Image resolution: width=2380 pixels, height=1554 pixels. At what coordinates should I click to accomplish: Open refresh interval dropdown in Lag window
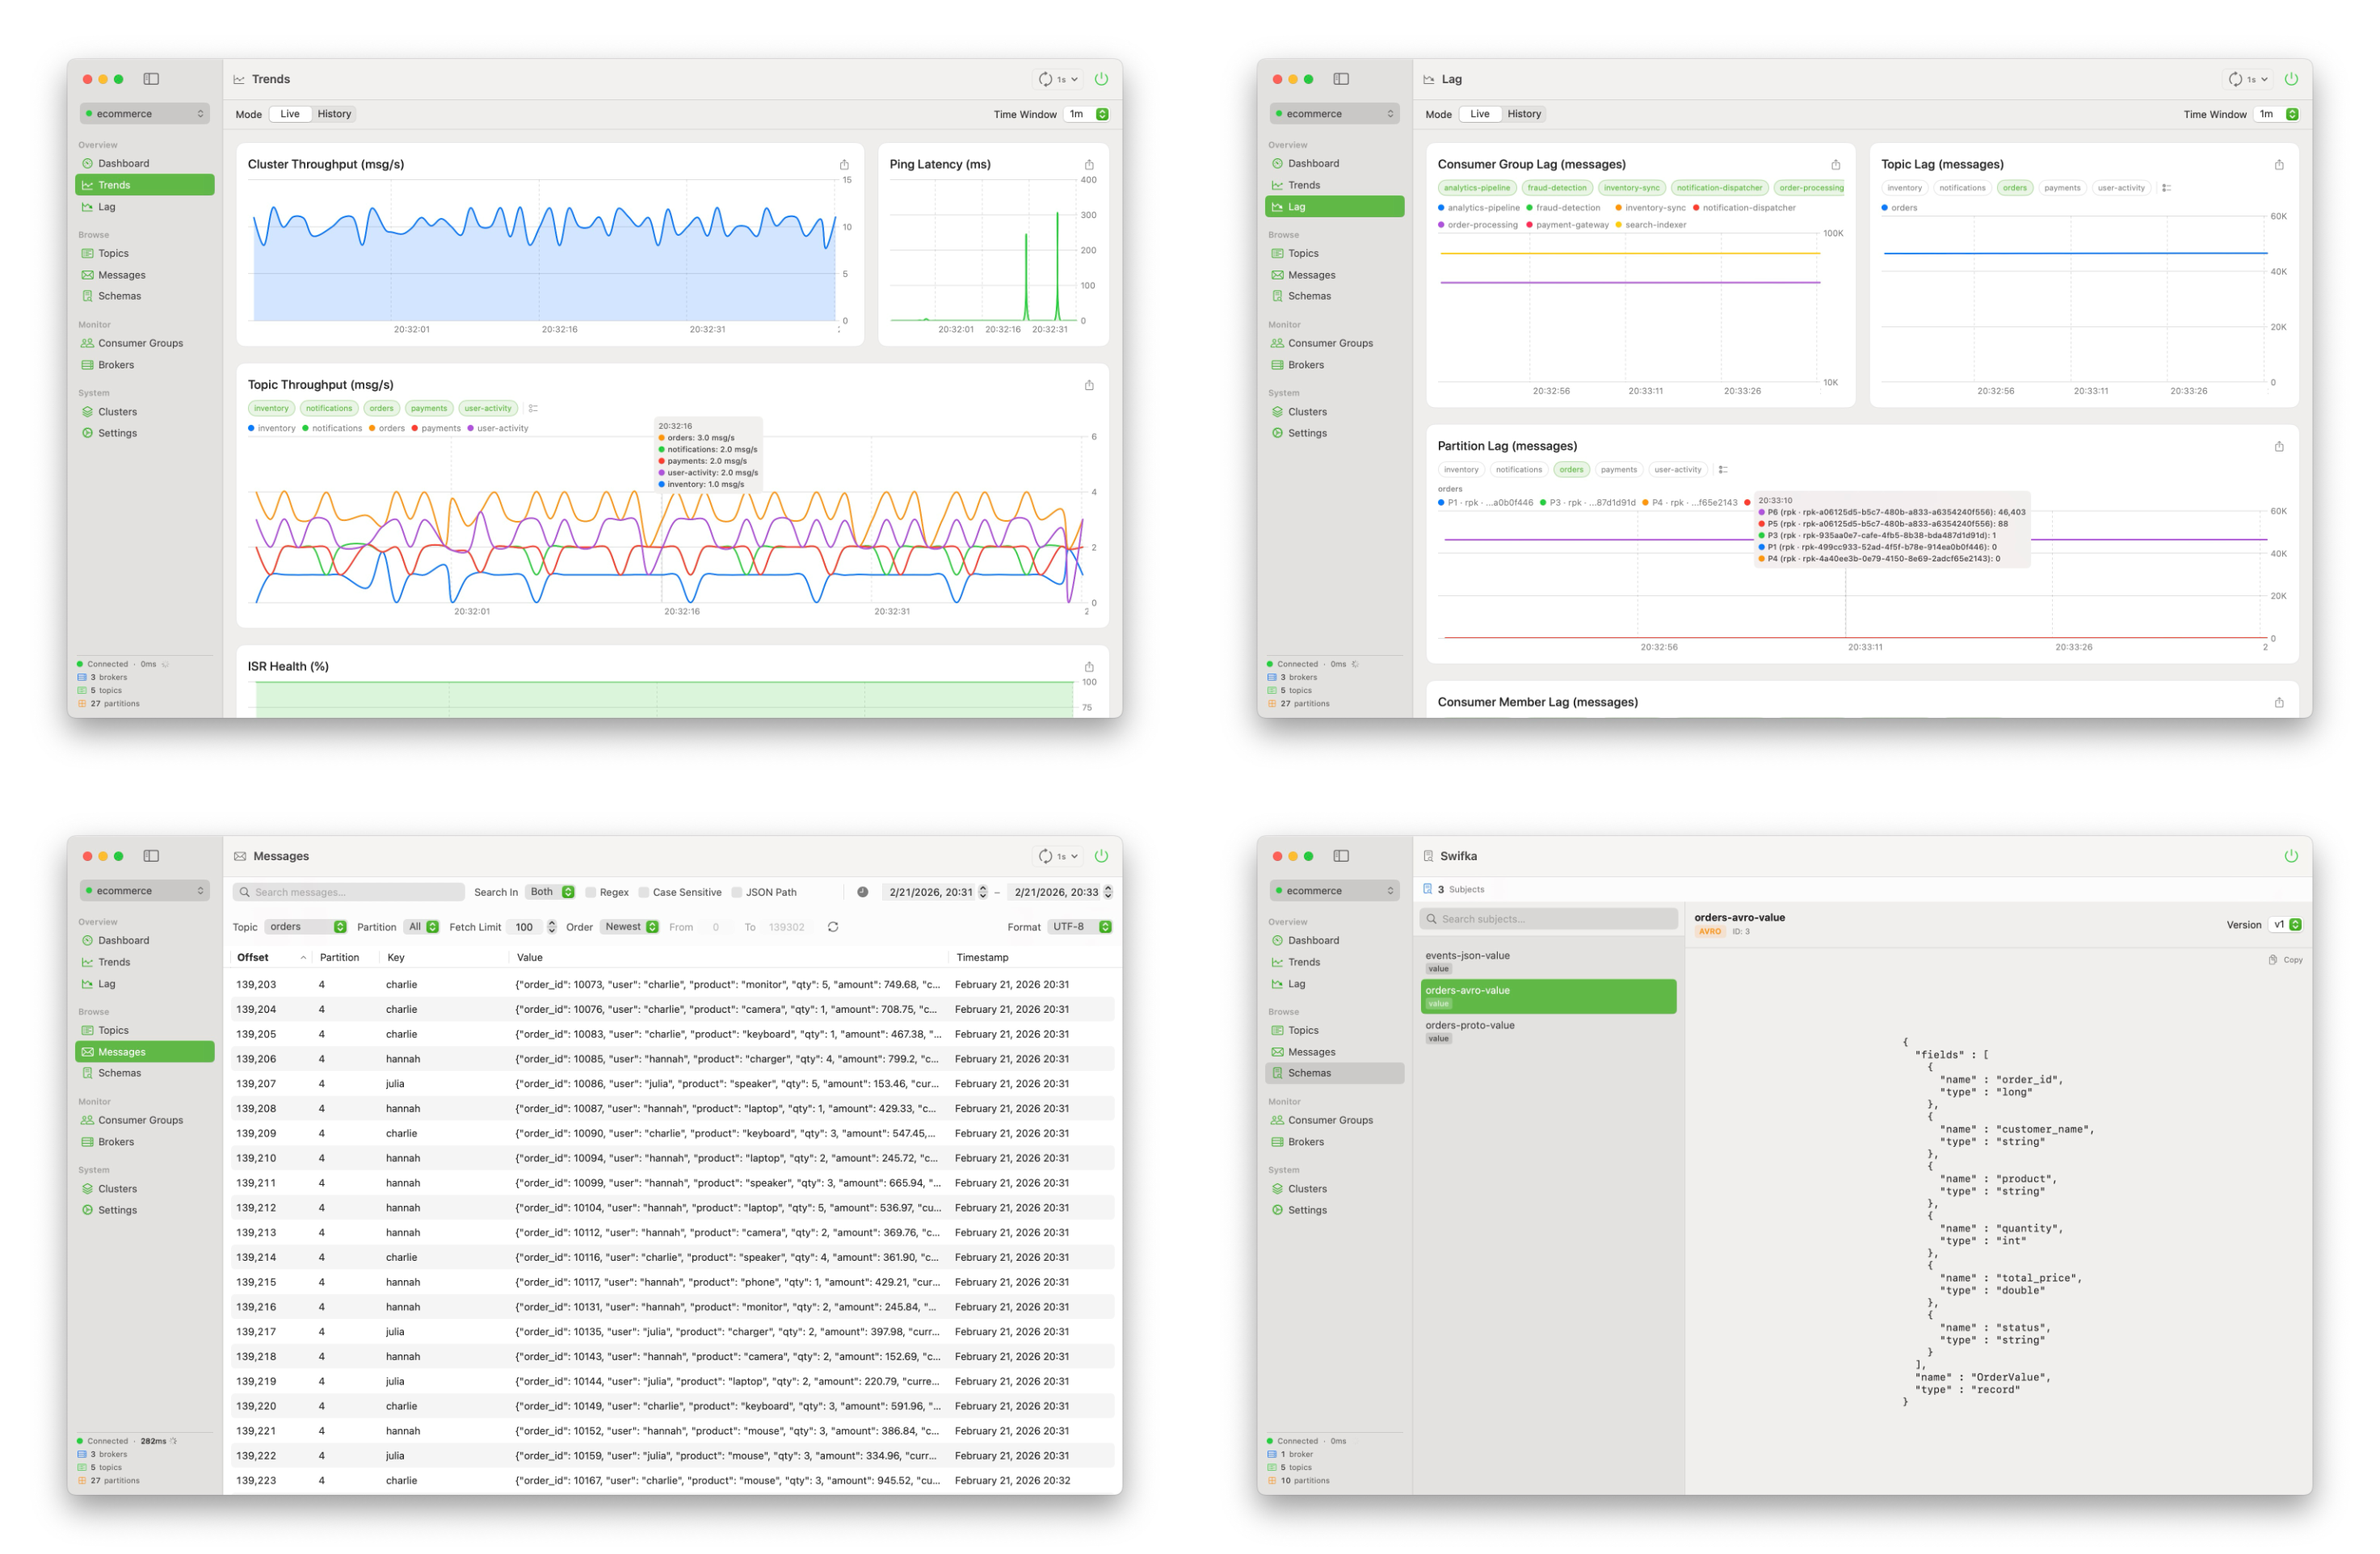pyautogui.click(x=2248, y=79)
